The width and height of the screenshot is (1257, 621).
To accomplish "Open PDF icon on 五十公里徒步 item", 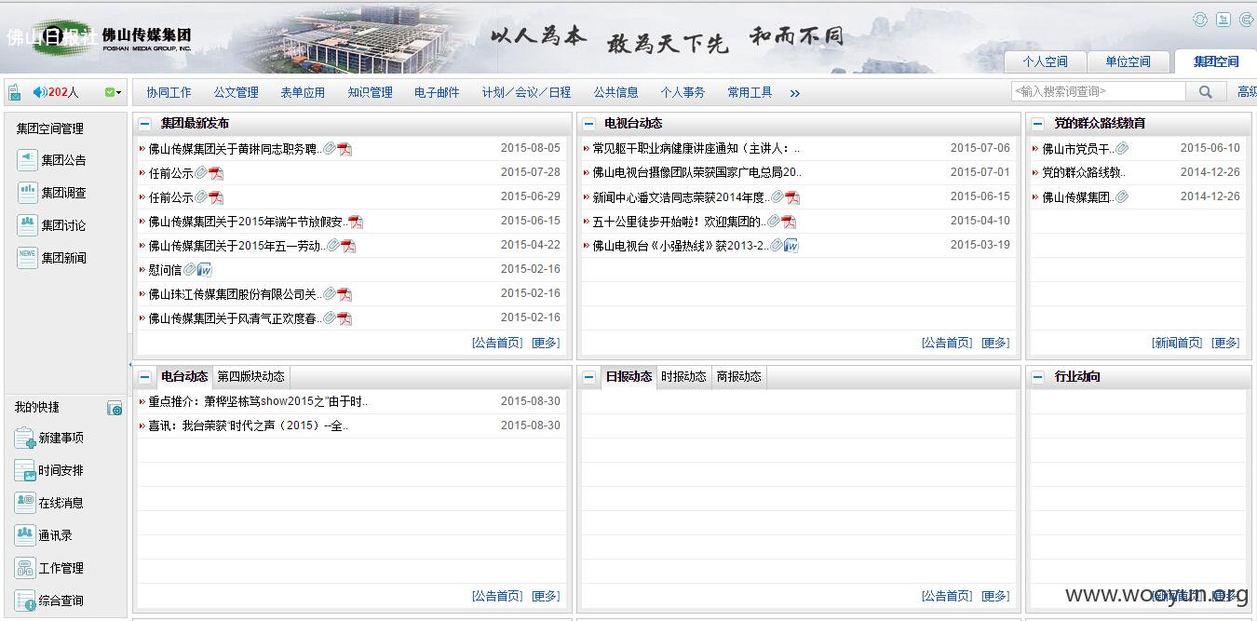I will click(788, 222).
